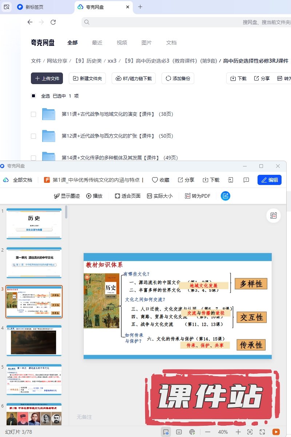291x437 pixels.
Task: Switch to the 视频 tab
Action: point(122,43)
